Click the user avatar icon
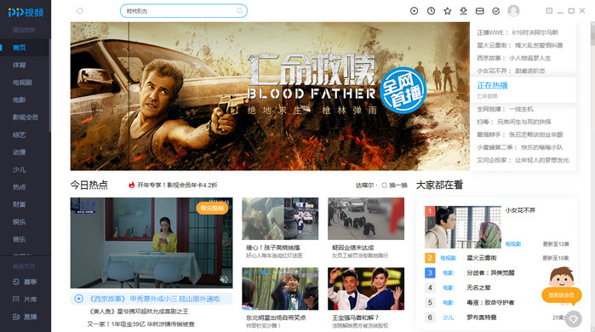The image size is (595, 332). [x=513, y=11]
